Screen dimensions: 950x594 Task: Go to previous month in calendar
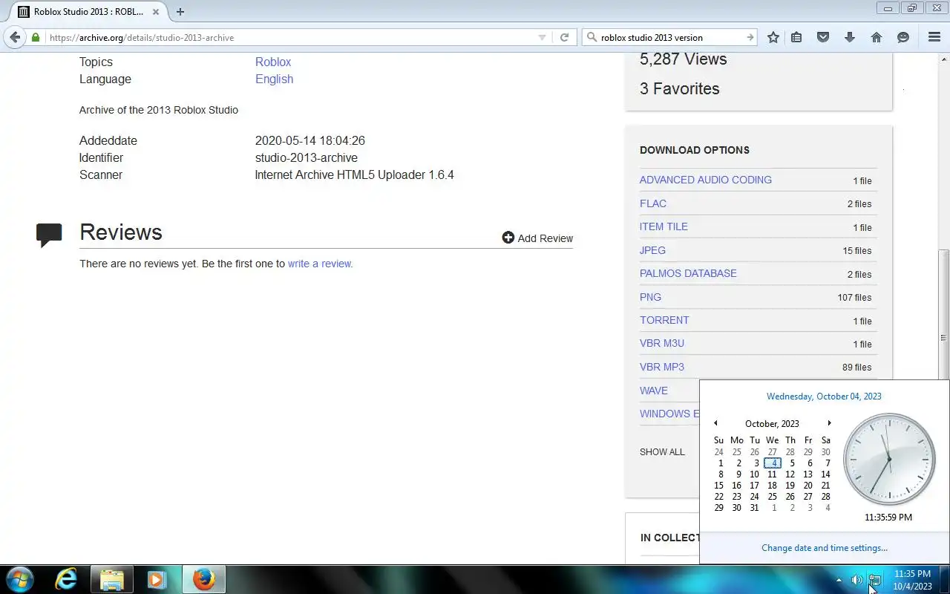715,423
